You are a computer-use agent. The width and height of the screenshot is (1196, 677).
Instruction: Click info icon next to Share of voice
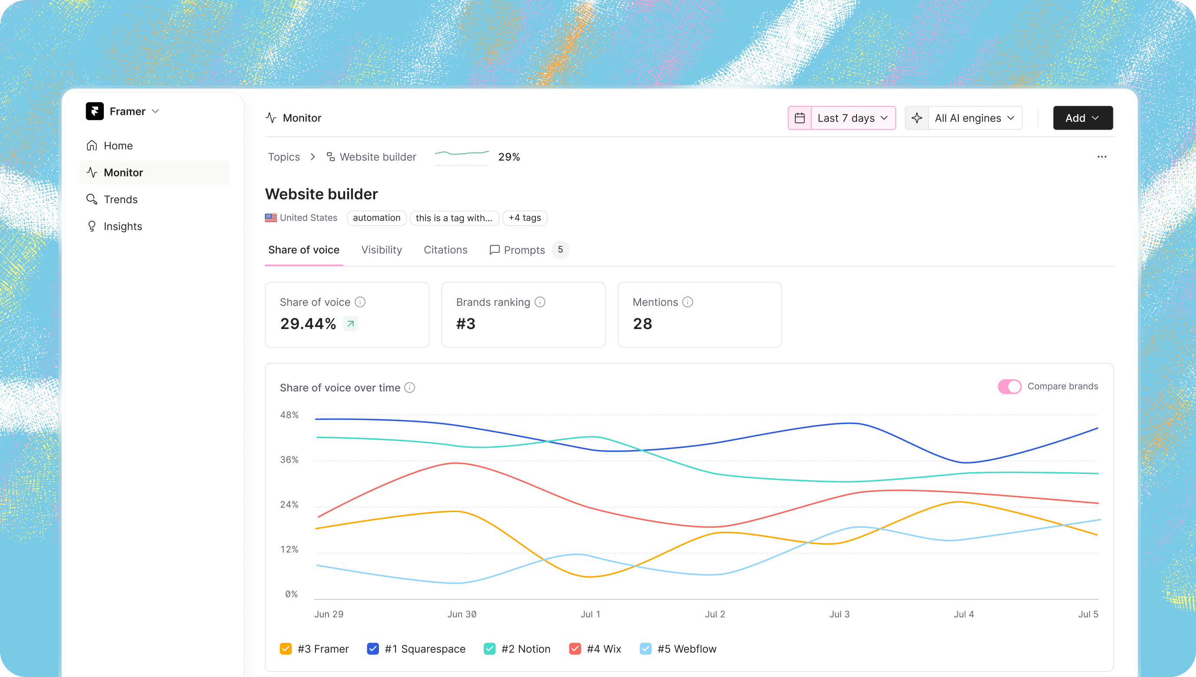tap(360, 302)
